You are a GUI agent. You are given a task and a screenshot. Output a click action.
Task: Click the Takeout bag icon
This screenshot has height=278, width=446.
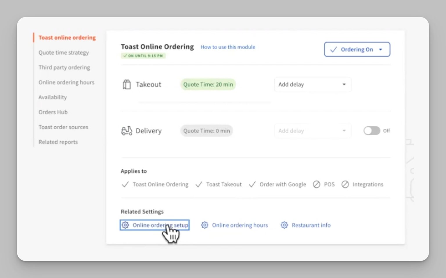(x=127, y=85)
